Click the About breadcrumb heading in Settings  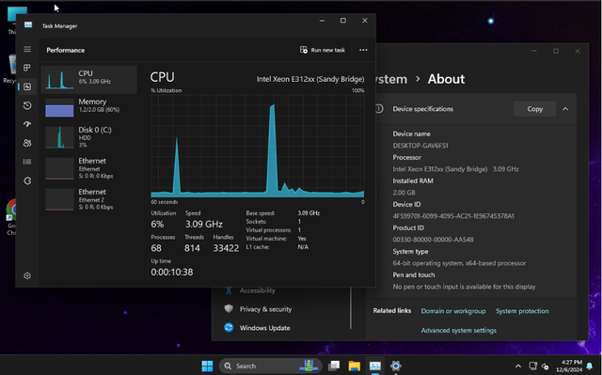pyautogui.click(x=446, y=79)
